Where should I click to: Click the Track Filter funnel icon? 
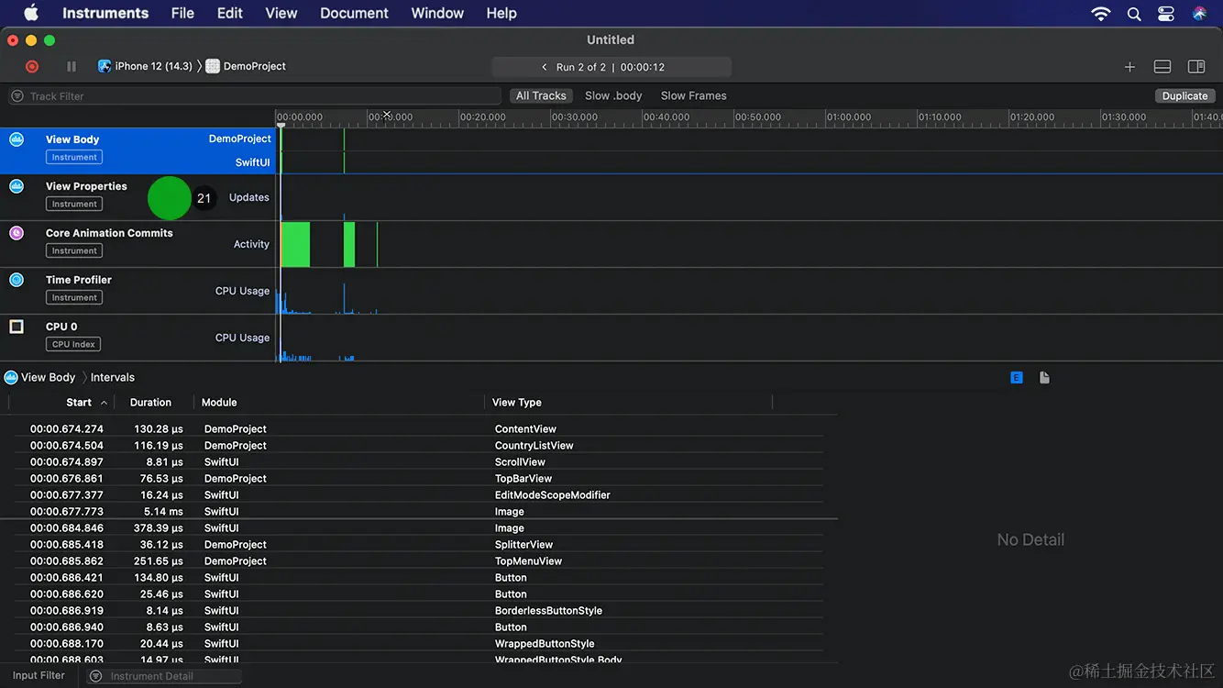pos(17,96)
